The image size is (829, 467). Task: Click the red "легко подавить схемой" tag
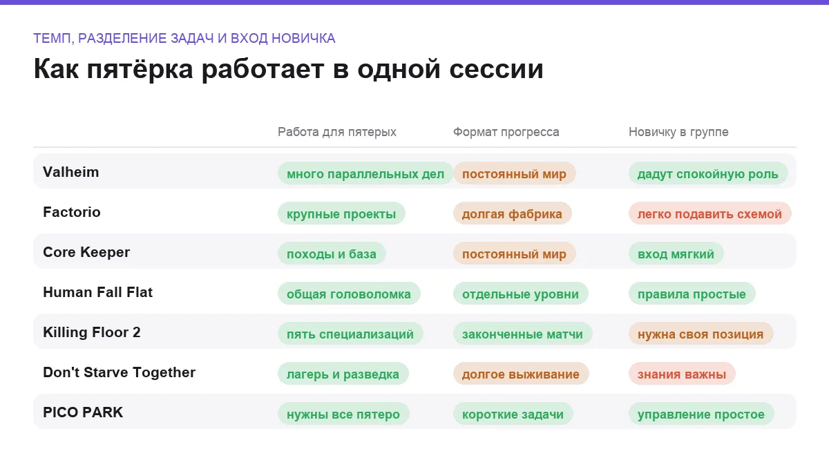pyautogui.click(x=710, y=213)
